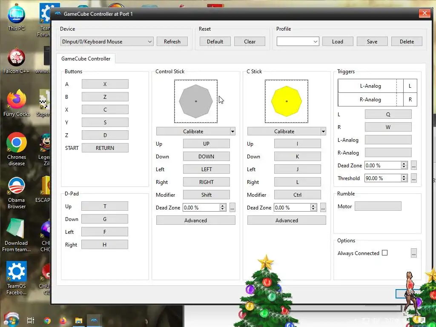Rebind the Y button mapping S
The width and height of the screenshot is (436, 327).
click(105, 122)
